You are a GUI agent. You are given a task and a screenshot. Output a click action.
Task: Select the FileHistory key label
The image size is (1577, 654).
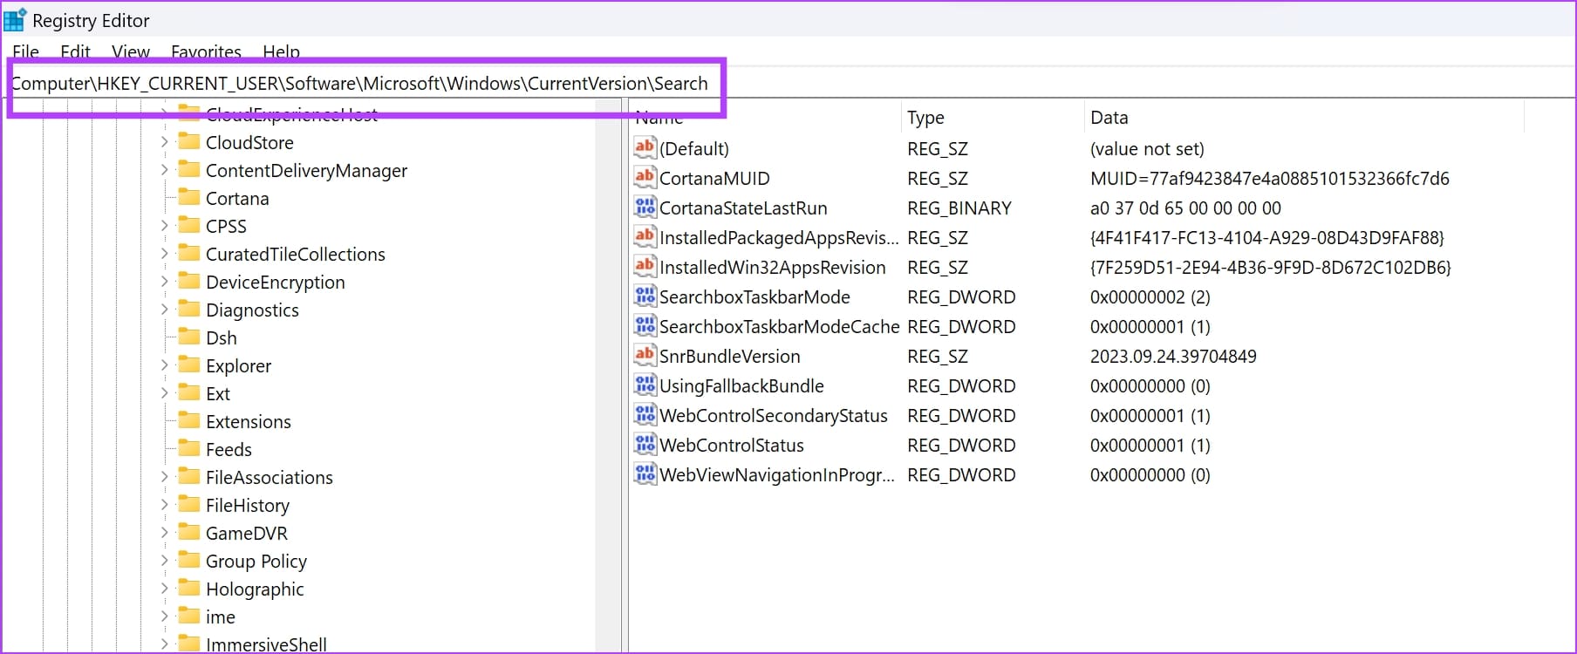pyautogui.click(x=248, y=505)
